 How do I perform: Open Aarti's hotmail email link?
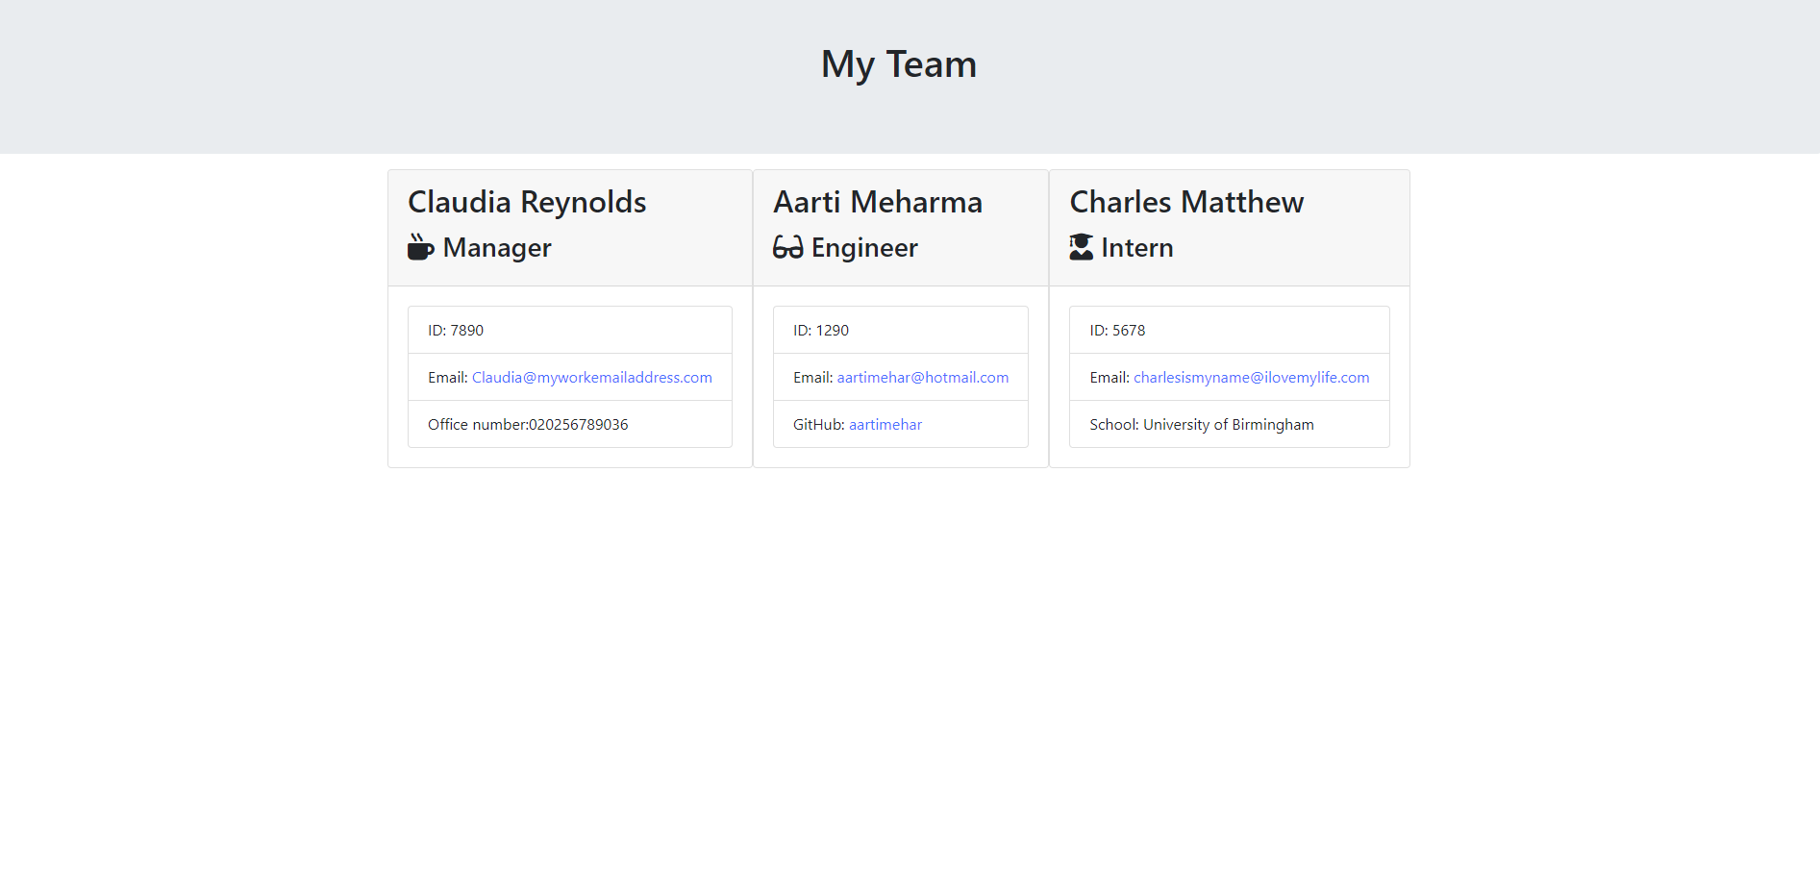(x=923, y=377)
